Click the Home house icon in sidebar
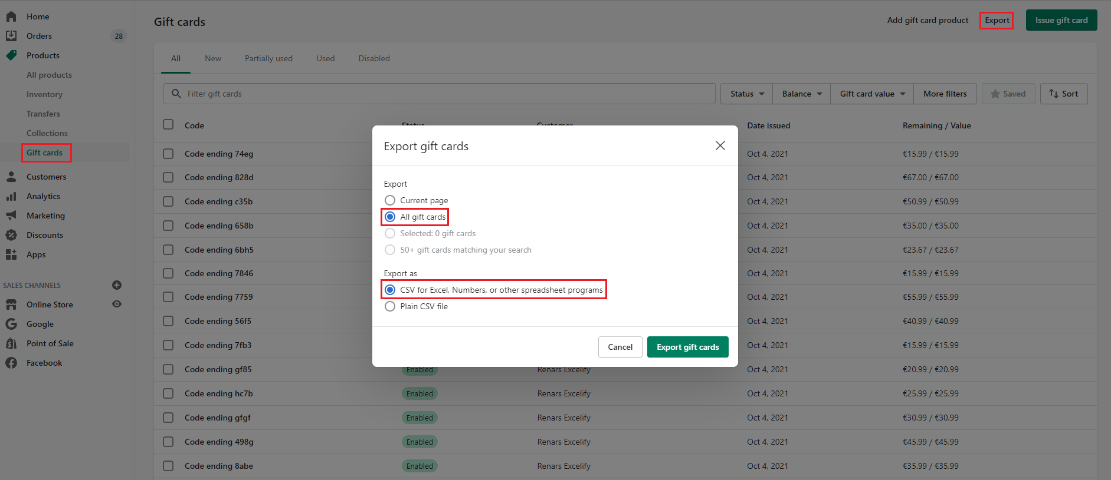 coord(11,16)
